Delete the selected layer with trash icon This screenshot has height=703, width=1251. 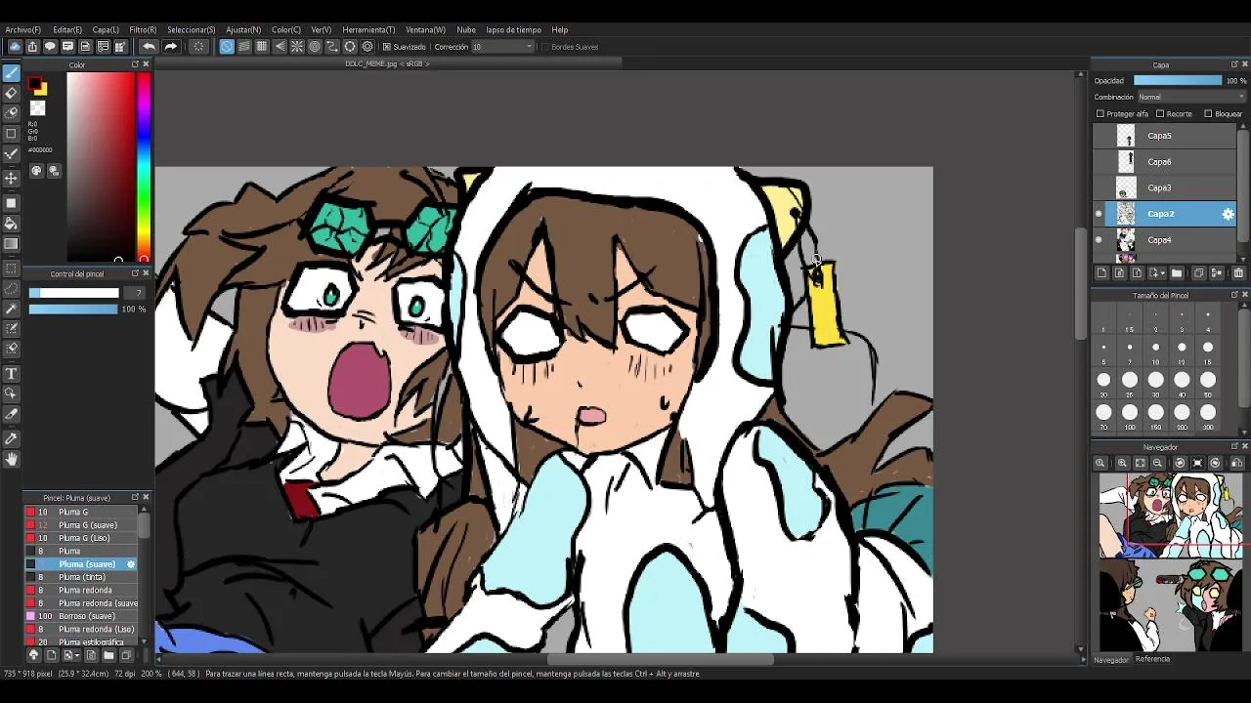[x=1238, y=273]
